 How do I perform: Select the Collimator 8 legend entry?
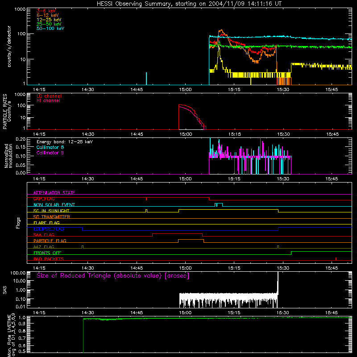coord(50,147)
